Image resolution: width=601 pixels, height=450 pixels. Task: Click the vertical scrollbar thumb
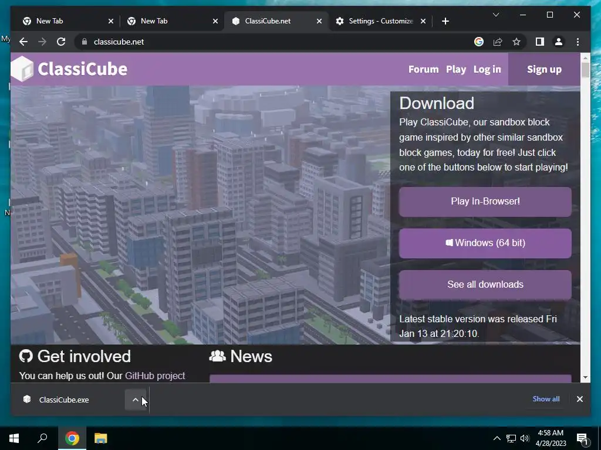(x=585, y=70)
